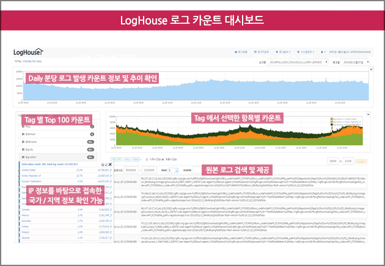The image size is (385, 266).
Task: Click the TAG OFF button
Action: [116, 160]
